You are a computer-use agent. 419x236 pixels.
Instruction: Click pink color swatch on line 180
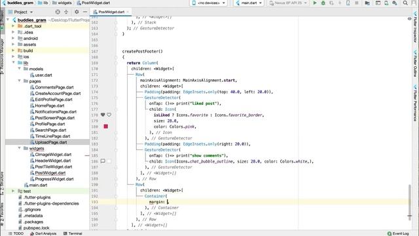pos(106,127)
